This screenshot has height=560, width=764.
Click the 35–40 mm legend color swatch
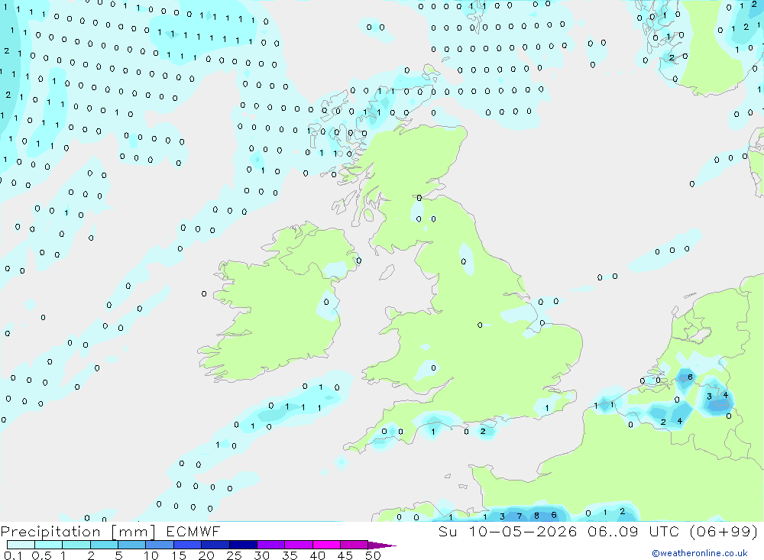pyautogui.click(x=299, y=545)
